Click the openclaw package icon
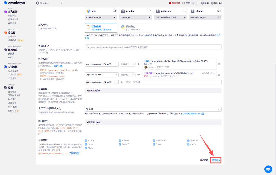This screenshot has width=276, height=175. [158, 11]
